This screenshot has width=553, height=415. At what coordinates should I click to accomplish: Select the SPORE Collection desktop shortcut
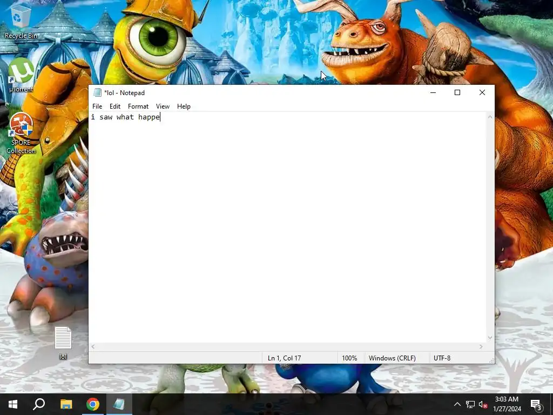tap(21, 133)
